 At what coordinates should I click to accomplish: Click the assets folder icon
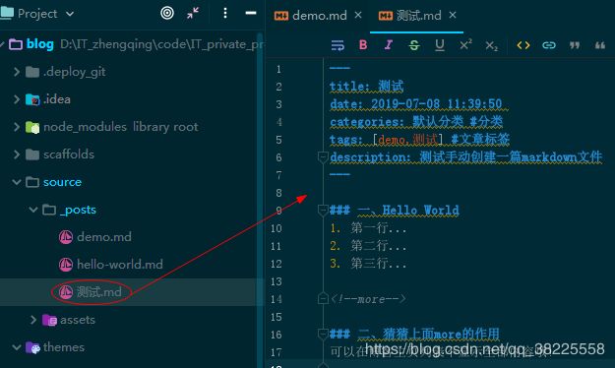pos(49,320)
